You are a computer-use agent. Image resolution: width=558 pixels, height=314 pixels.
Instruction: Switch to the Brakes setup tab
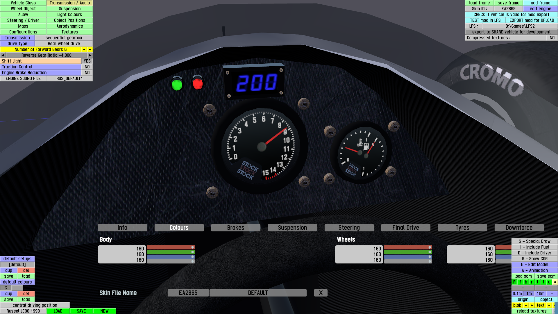pyautogui.click(x=236, y=228)
